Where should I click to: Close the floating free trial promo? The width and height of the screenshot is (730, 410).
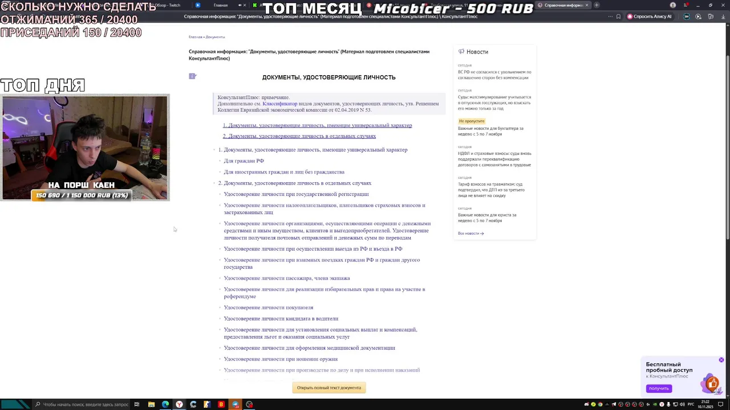[721, 360]
